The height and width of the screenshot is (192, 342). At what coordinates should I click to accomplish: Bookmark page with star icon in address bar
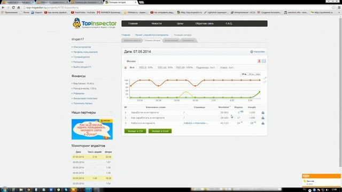333,7
